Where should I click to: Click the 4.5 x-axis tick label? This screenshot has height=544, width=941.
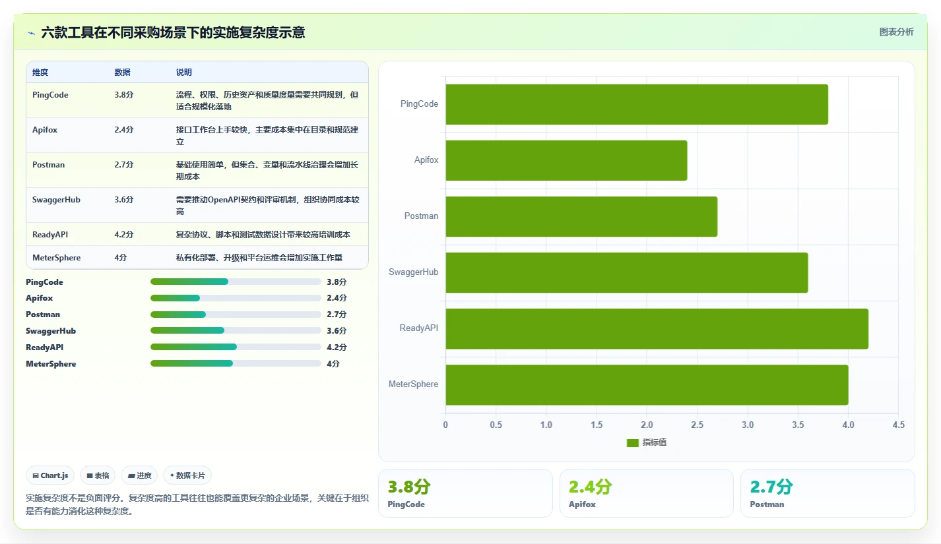click(x=898, y=425)
